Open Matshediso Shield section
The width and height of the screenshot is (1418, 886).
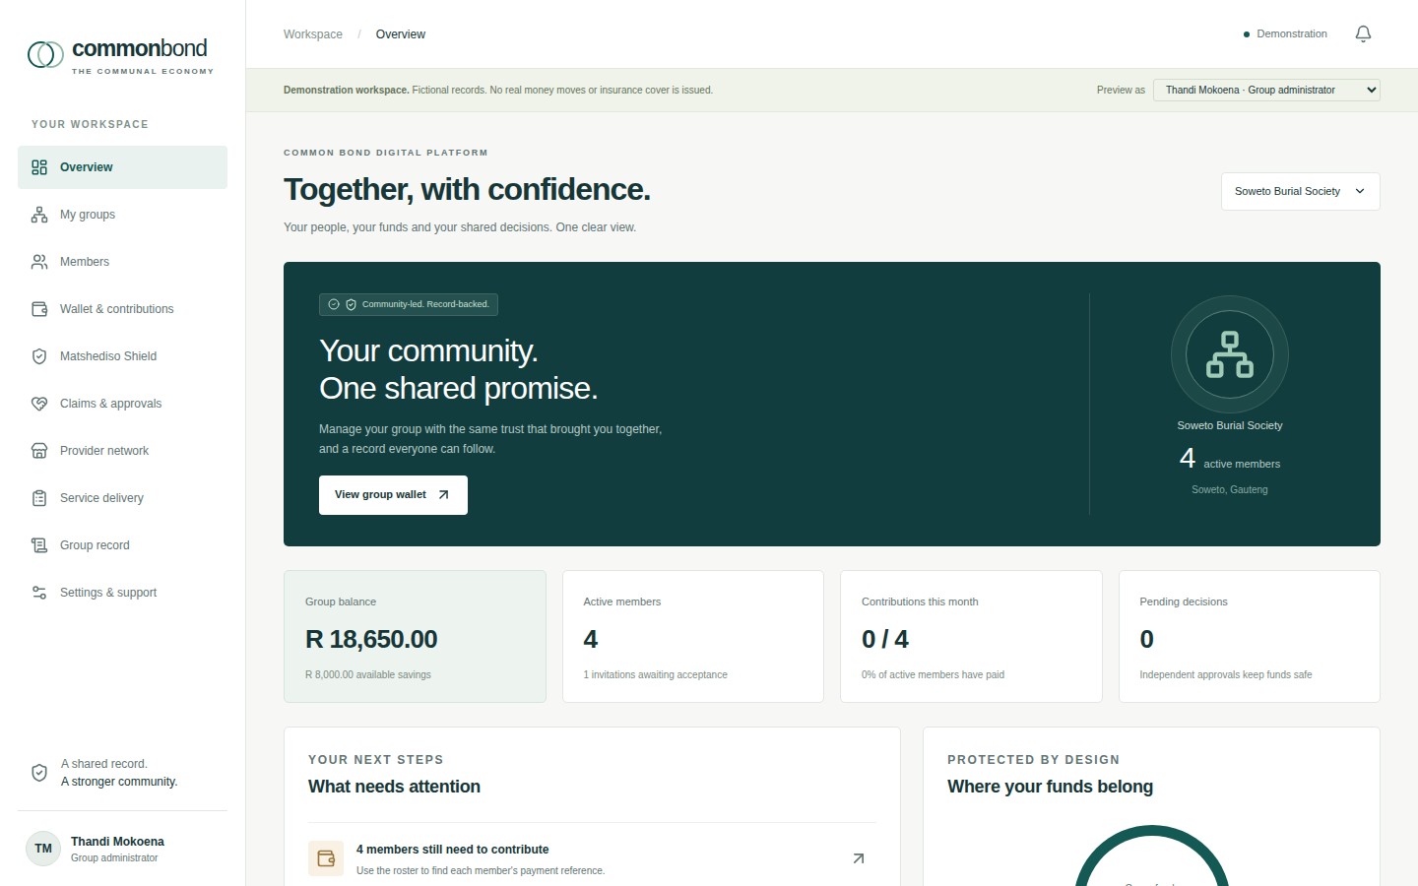click(122, 356)
